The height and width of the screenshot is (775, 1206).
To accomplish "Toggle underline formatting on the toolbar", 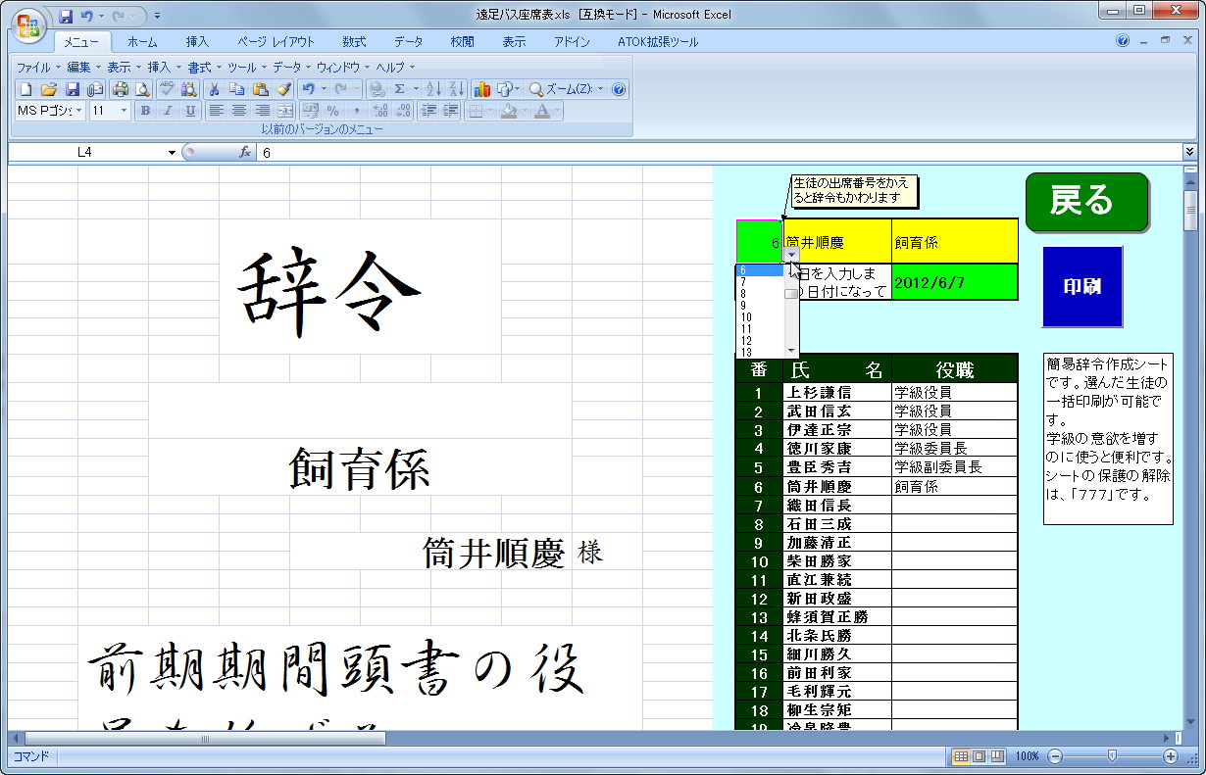I will coord(189,110).
